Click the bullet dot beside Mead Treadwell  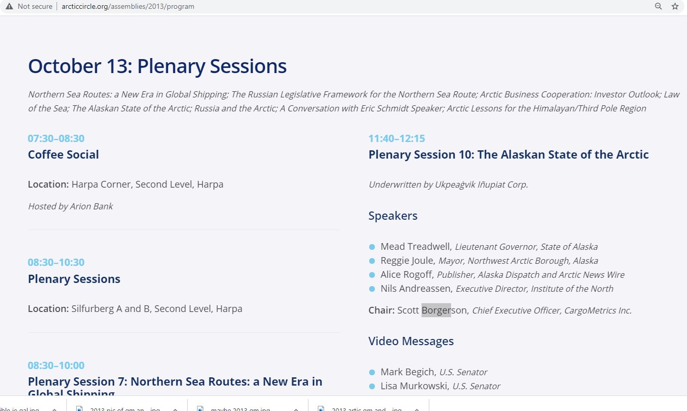(372, 247)
